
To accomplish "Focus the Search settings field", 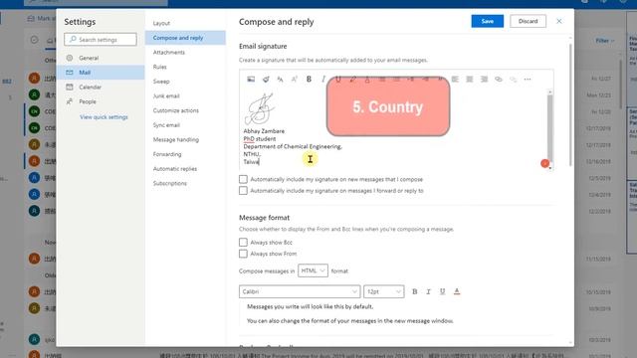I will [101, 40].
